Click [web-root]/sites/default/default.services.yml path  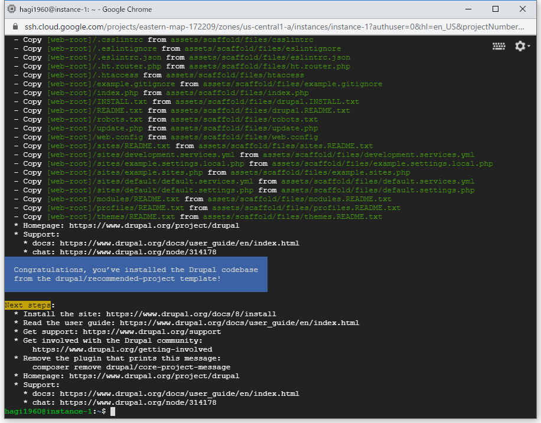click(150, 181)
